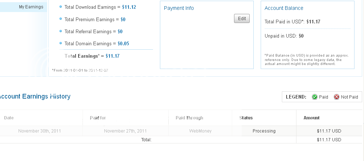Click the Total Earnings $11.17 value
364x161 pixels.
tap(112, 56)
